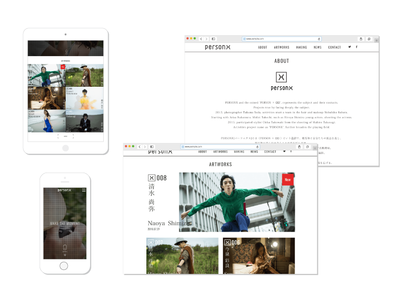Open a new tab in the About browser
The width and height of the screenshot is (401, 301).
tap(376, 39)
